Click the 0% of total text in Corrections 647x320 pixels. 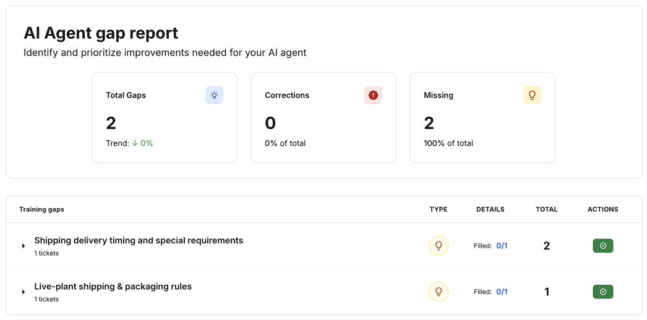tap(285, 143)
